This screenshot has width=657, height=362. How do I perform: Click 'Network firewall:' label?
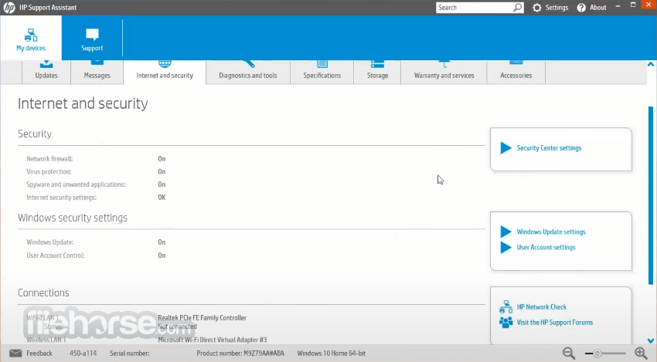tap(49, 158)
